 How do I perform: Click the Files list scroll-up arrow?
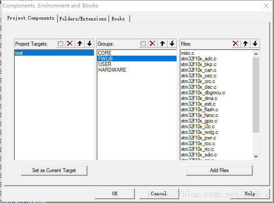point(256,54)
